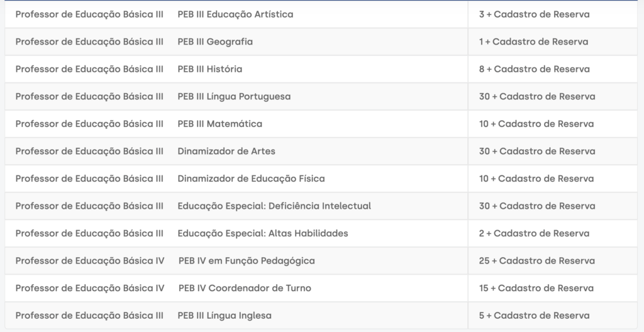Viewport: 644px width, 332px height.
Task: Select PEB III Língua Portuguesa text
Action: (234, 97)
